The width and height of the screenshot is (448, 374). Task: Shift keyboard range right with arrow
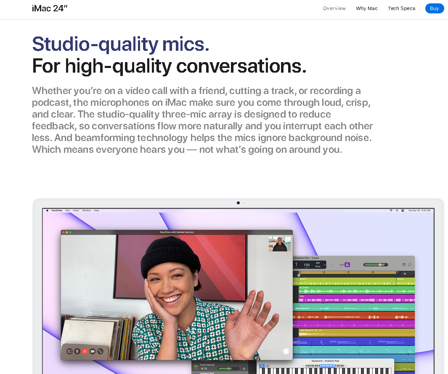pos(346,366)
